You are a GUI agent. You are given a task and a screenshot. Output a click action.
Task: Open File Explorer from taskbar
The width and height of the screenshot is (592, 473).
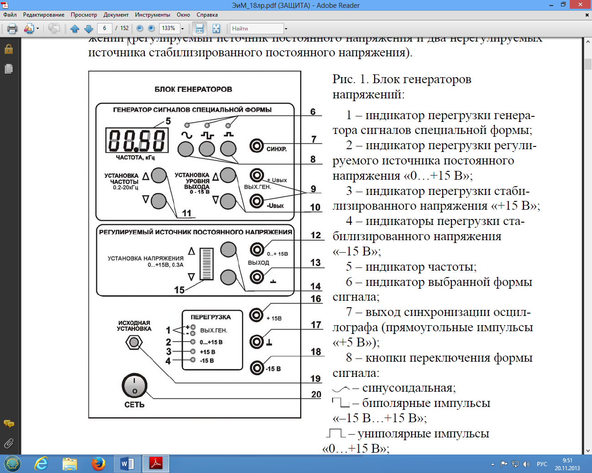click(x=70, y=464)
